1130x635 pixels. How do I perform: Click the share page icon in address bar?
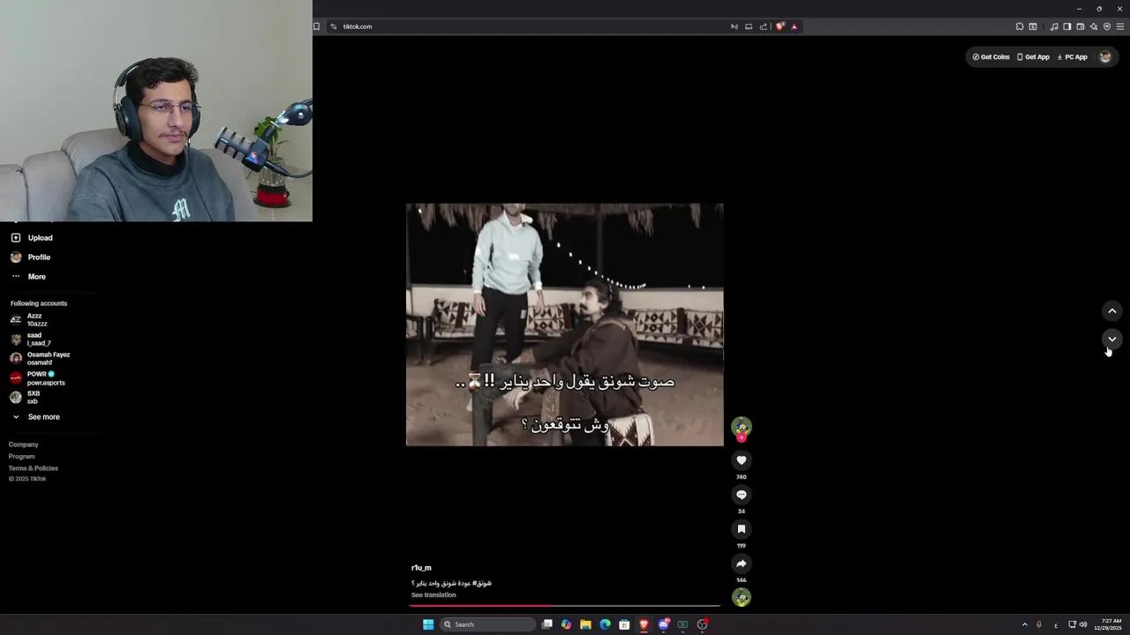click(x=764, y=26)
